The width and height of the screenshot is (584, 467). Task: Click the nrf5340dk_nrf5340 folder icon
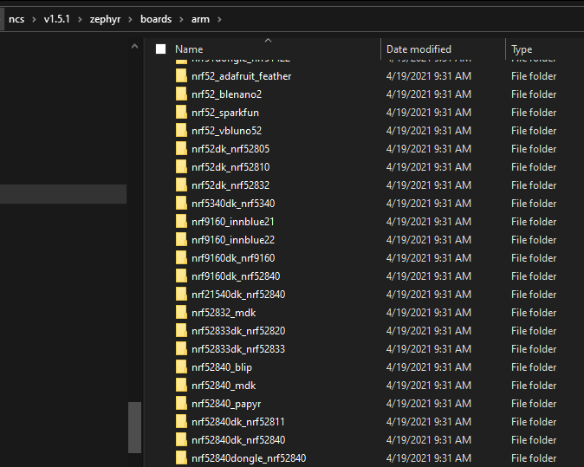[181, 204]
